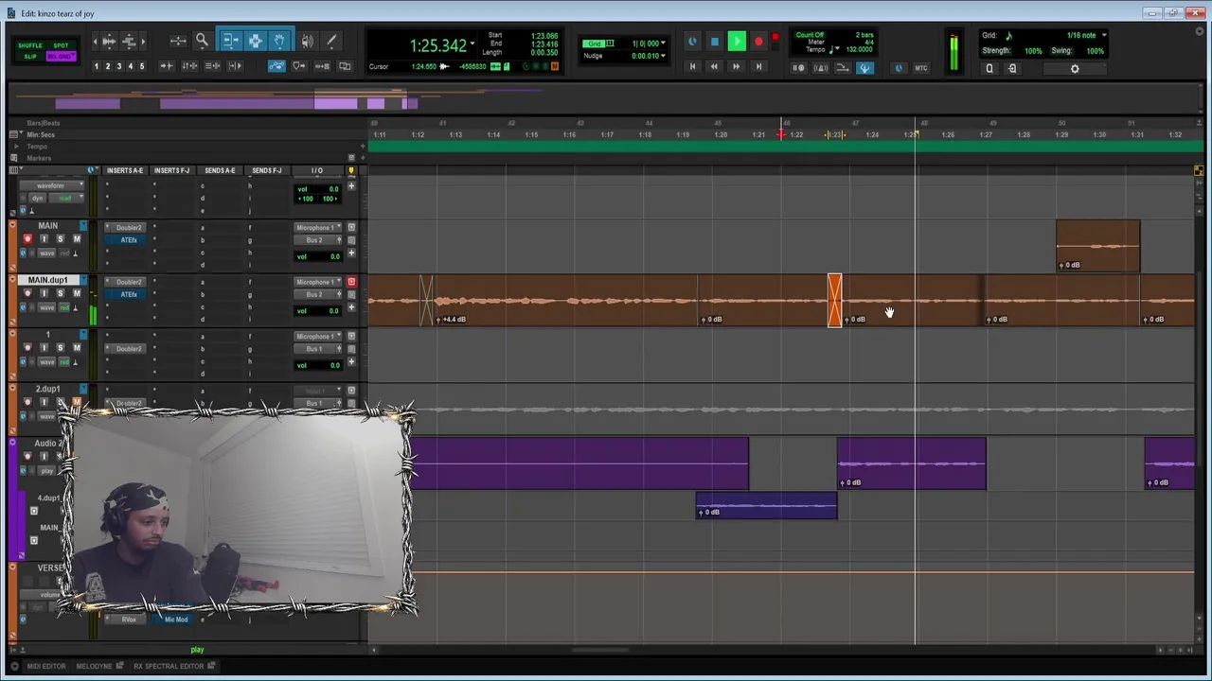Toggle record enable on MAIN track
The width and height of the screenshot is (1212, 681).
pos(27,239)
